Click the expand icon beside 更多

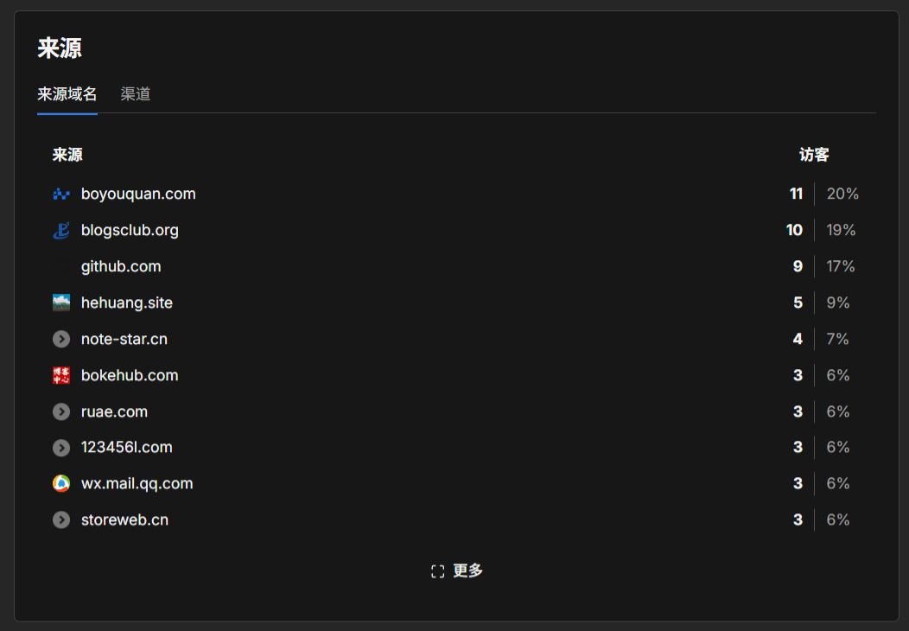pos(438,571)
